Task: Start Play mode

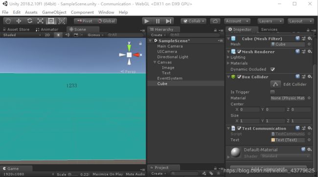Action: (x=147, y=21)
